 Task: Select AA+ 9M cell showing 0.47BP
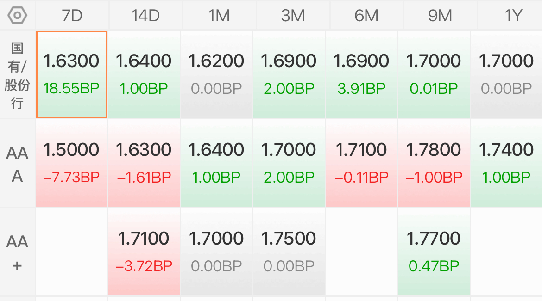click(x=434, y=252)
